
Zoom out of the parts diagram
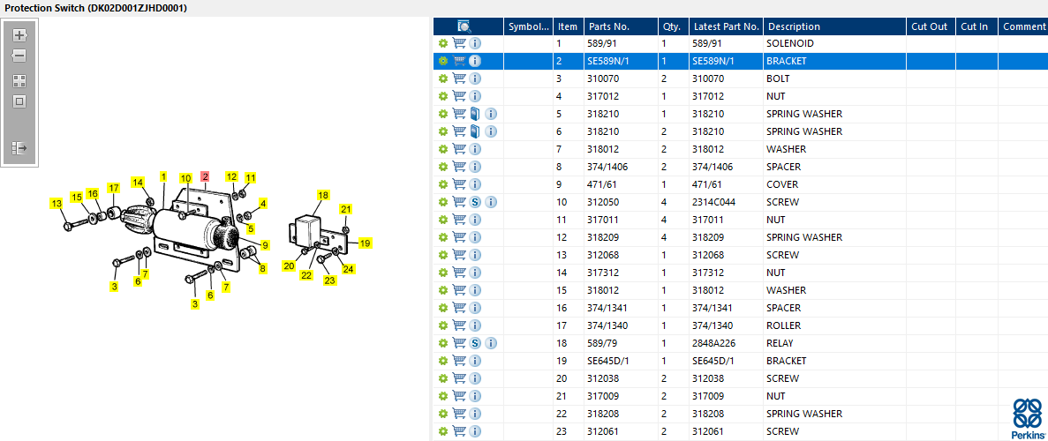point(19,56)
